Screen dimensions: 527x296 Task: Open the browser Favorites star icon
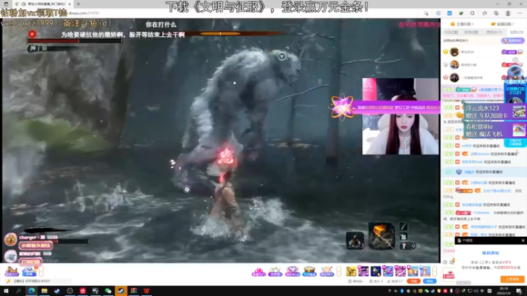point(484,13)
